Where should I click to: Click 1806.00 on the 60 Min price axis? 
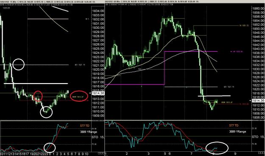[x=258, y=117]
